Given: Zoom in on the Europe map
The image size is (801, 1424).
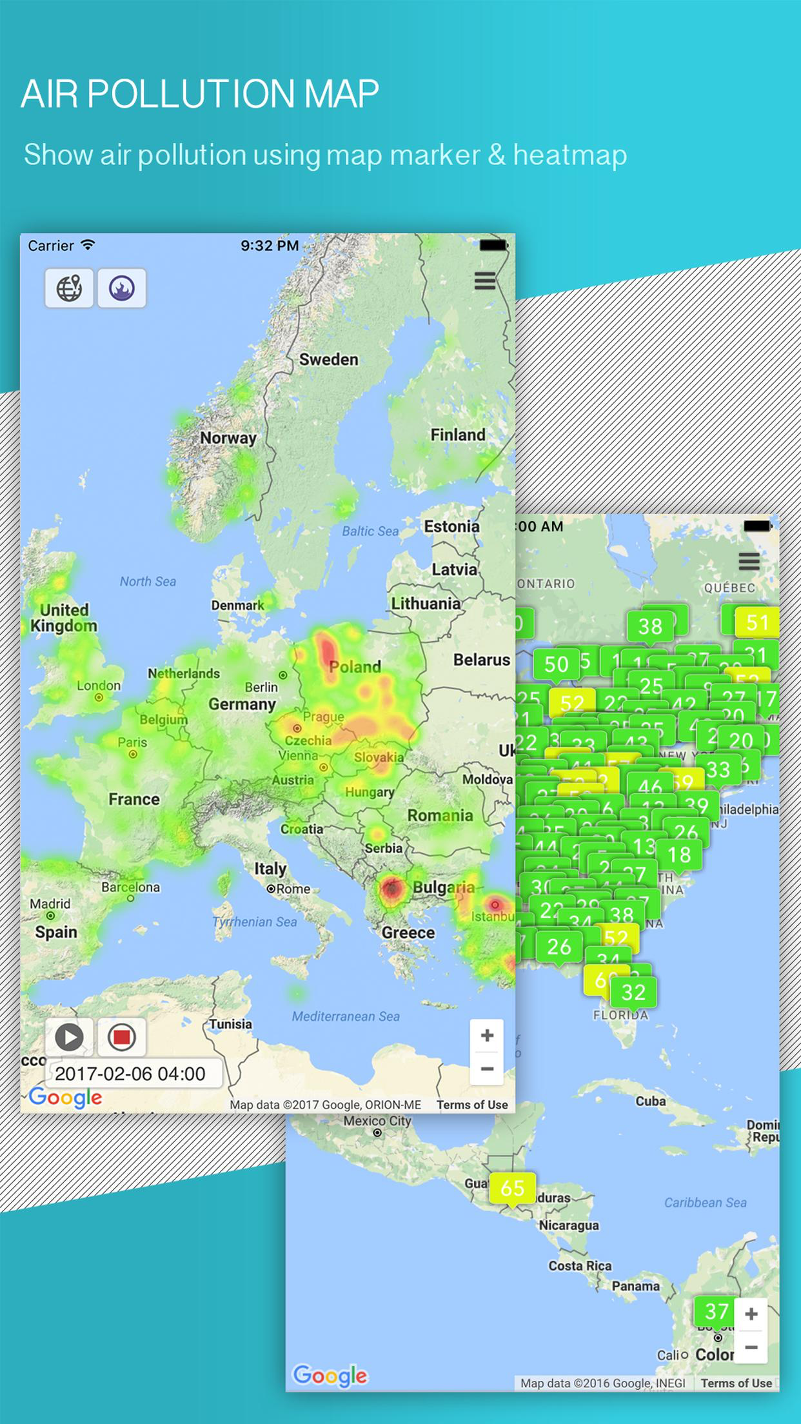Looking at the screenshot, I should (488, 1036).
